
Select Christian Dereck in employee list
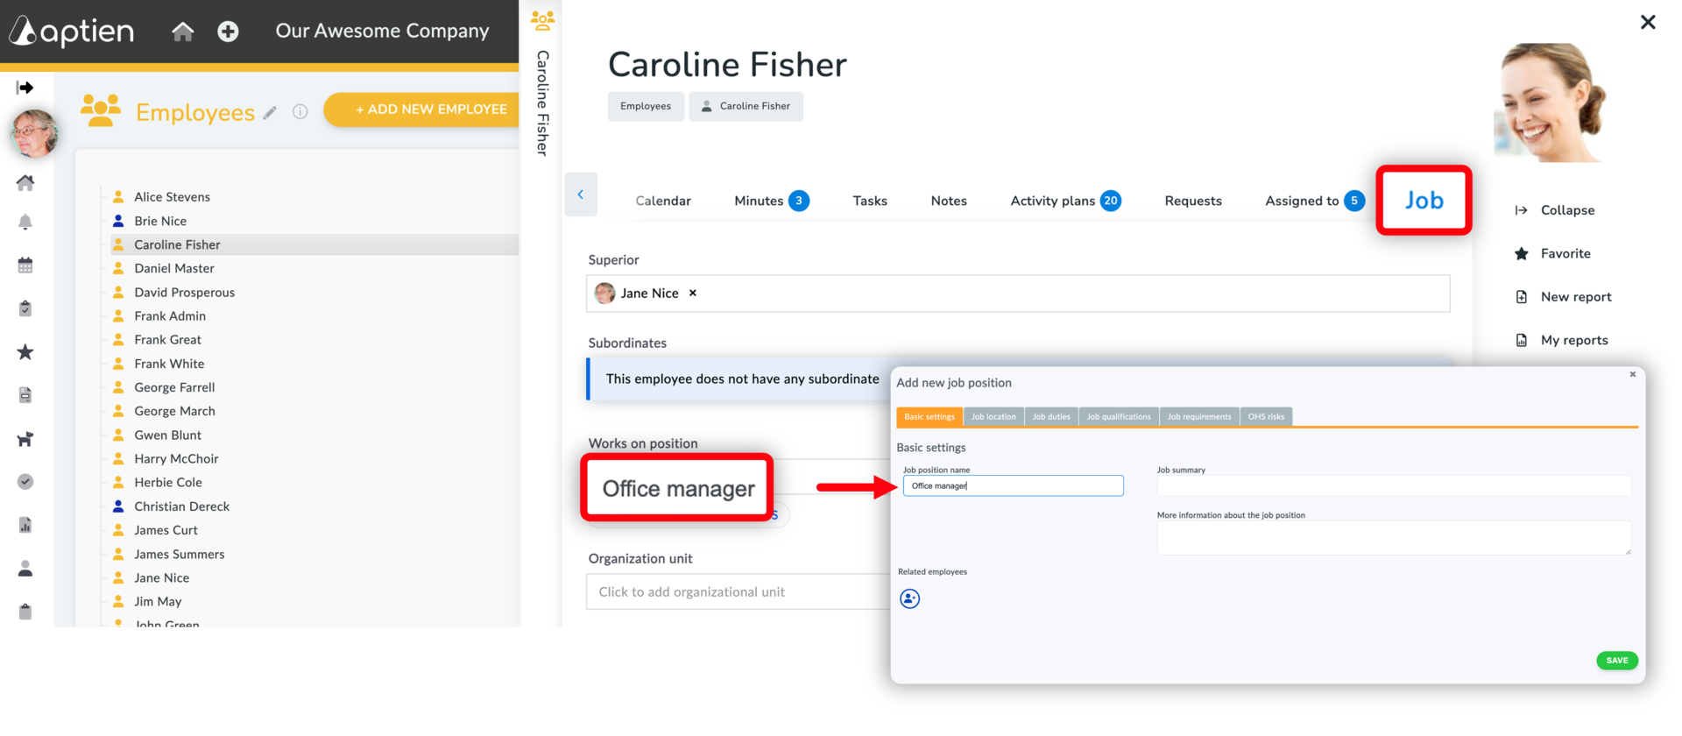coord(181,506)
